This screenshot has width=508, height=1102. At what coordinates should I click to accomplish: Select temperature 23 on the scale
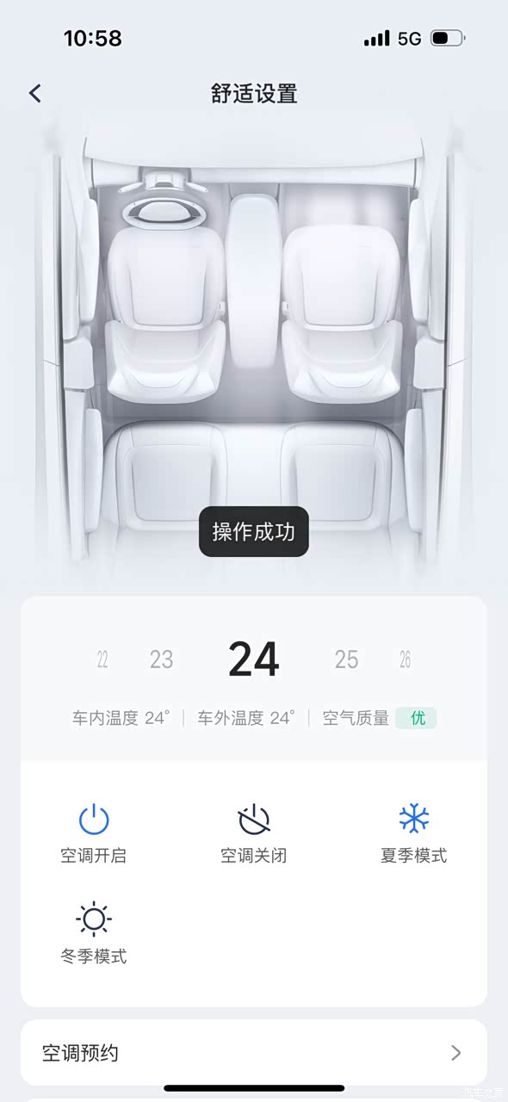point(162,659)
